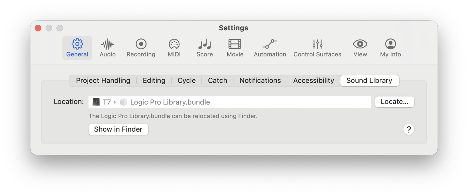Open Control Surfaces settings
Viewport: 468px width, 195px height.
tap(317, 48)
